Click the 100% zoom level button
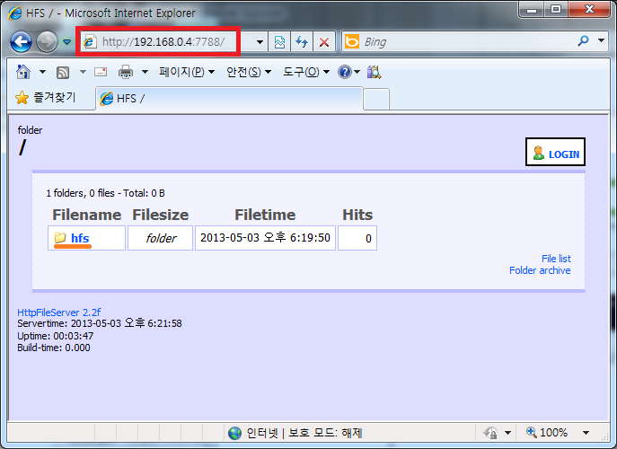Screen dimensions: 617x449 (x=547, y=433)
